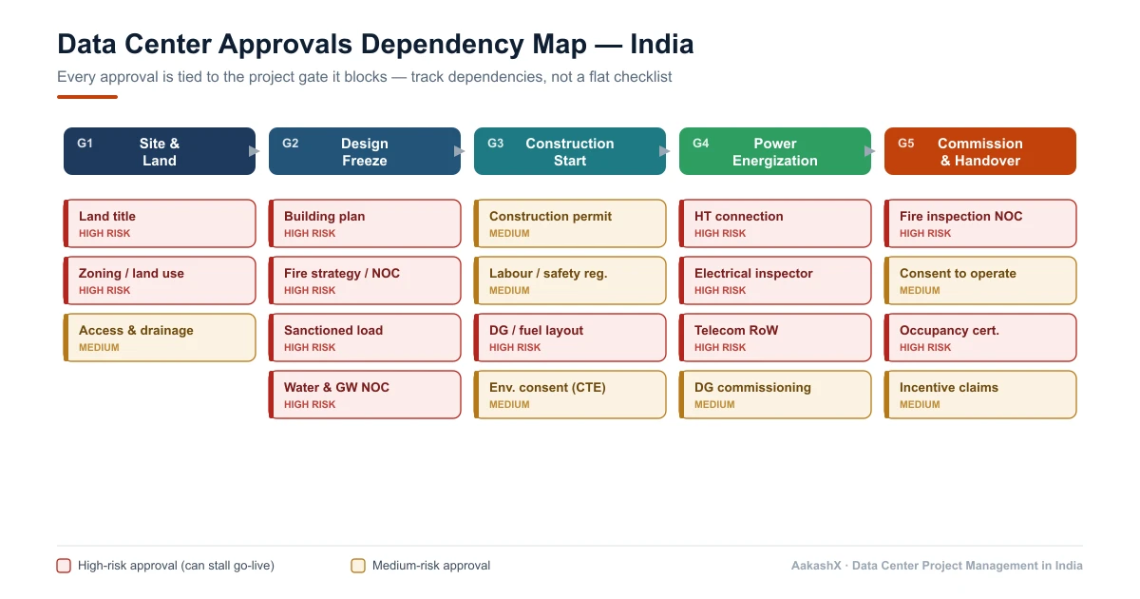
Task: Select the G1 Site & Land gate header
Action: click(x=160, y=151)
